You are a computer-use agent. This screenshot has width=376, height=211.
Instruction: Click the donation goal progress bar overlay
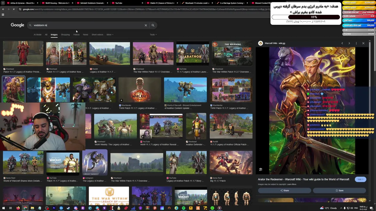[x=305, y=17]
